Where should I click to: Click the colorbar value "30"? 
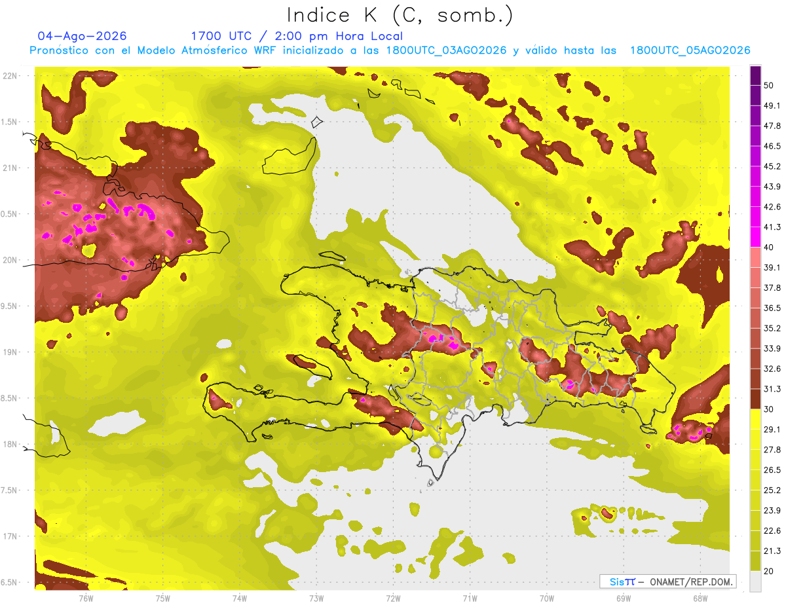tap(770, 409)
